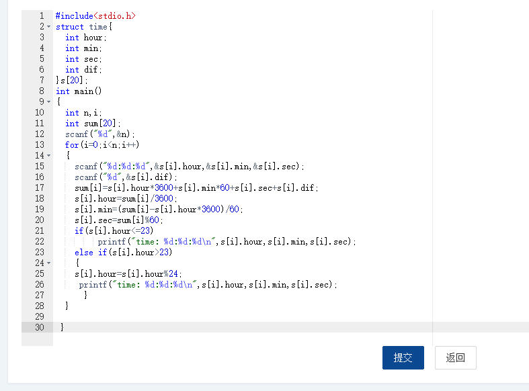
Task: Click the 提交 submit button
Action: click(403, 357)
